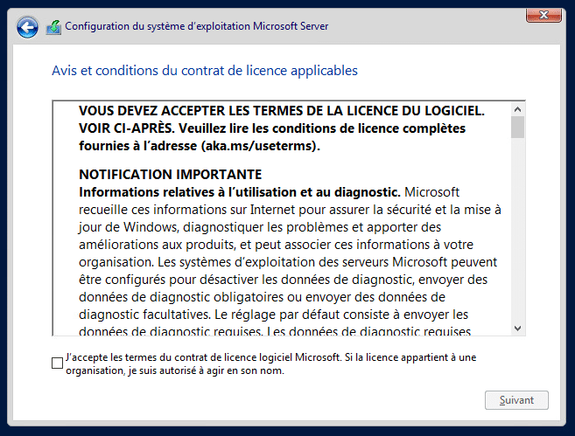
Task: Click the "VOUS DEVEZ ACCEPTER LES TERMES" line
Action: [x=281, y=110]
